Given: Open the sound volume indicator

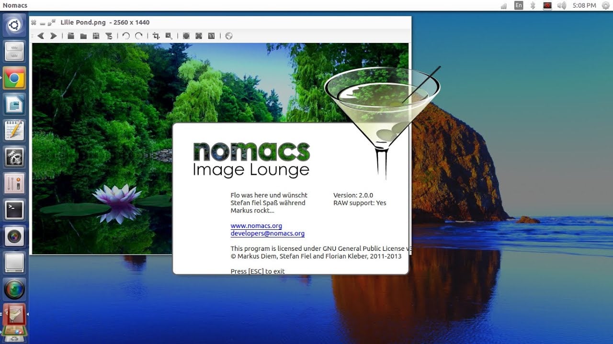Looking at the screenshot, I should 562,5.
